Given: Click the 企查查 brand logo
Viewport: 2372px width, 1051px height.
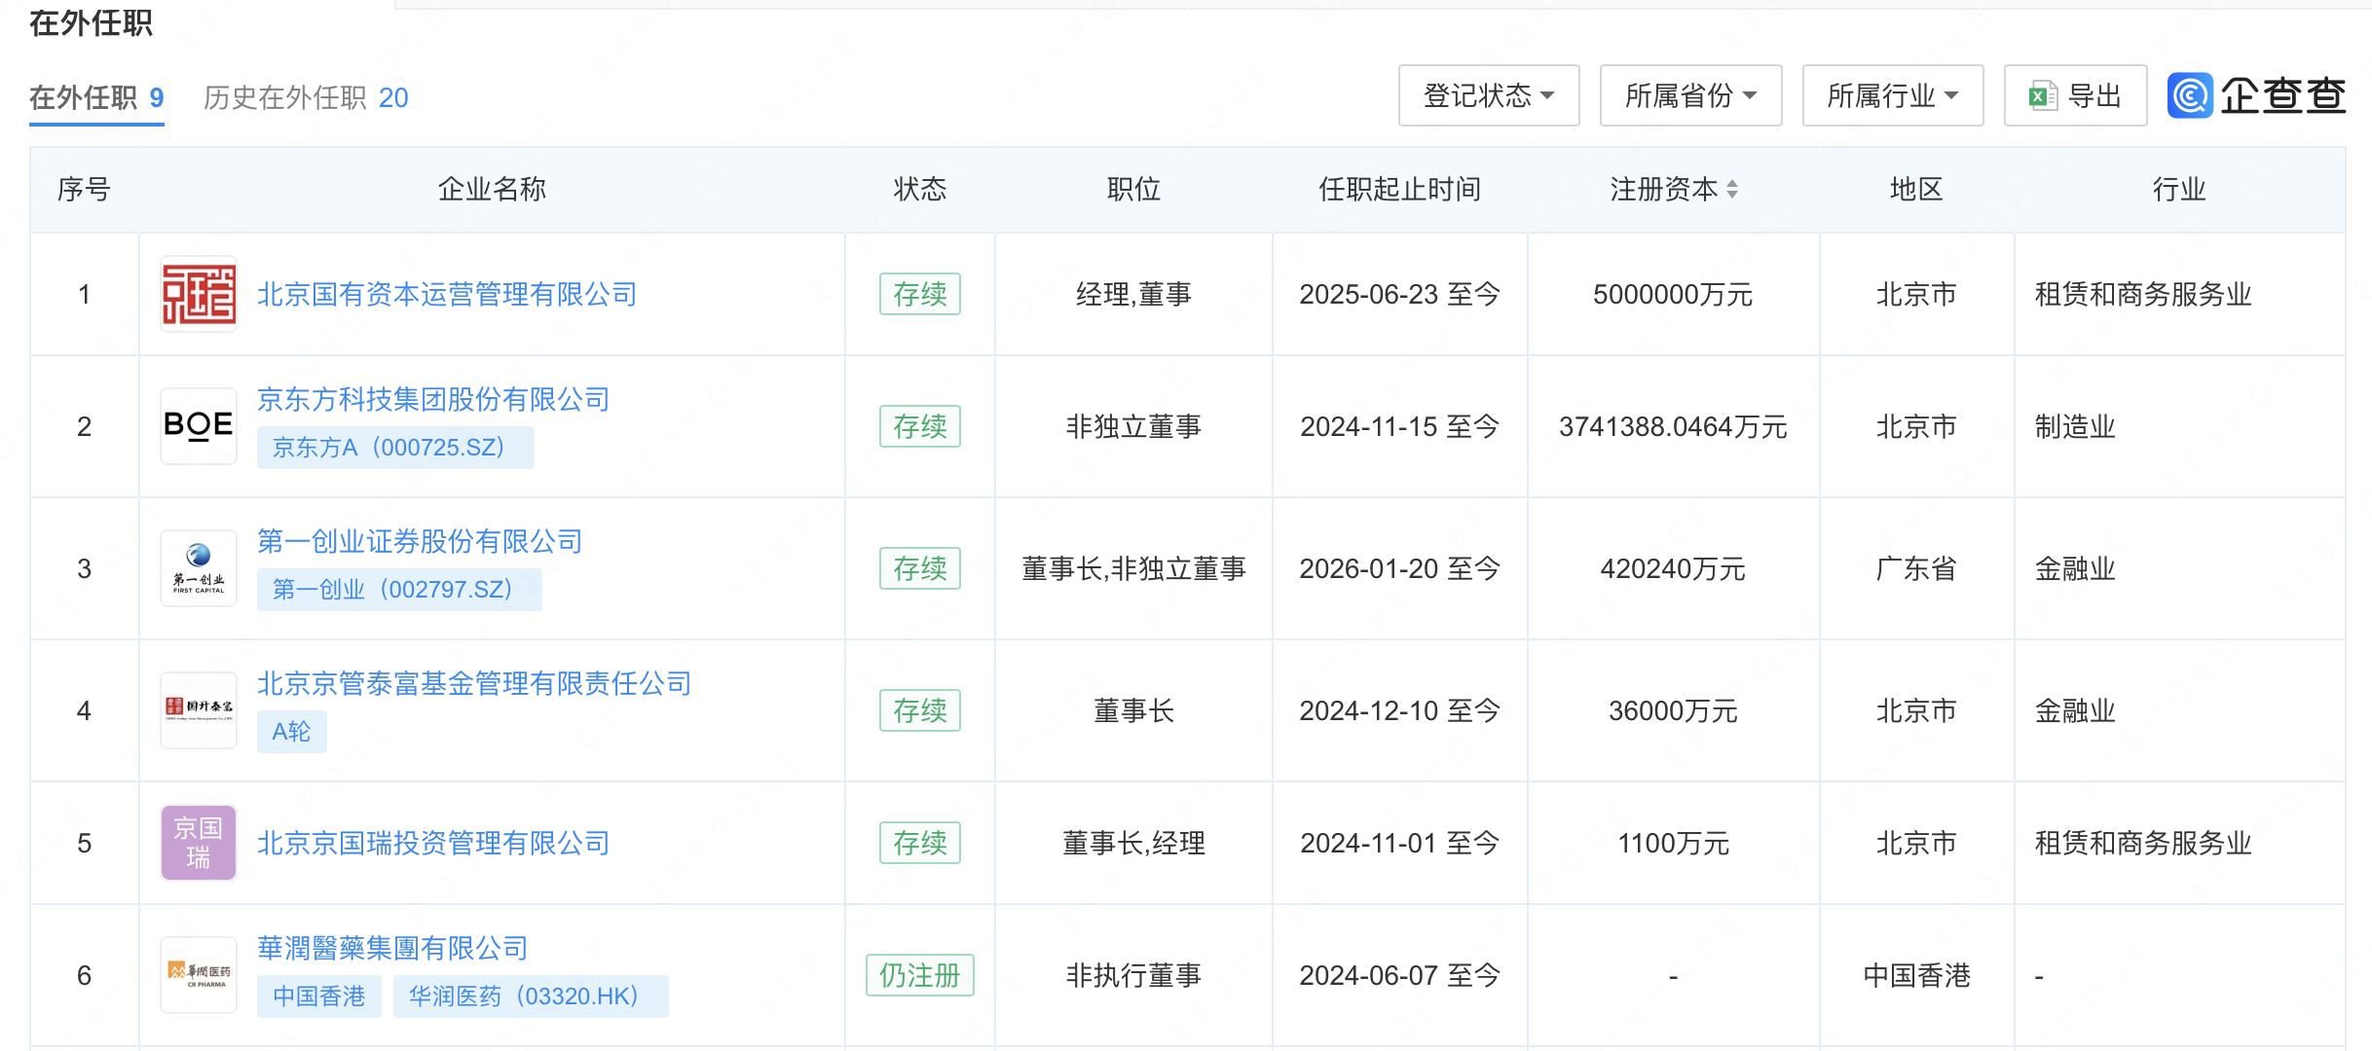Looking at the screenshot, I should (x=2256, y=95).
